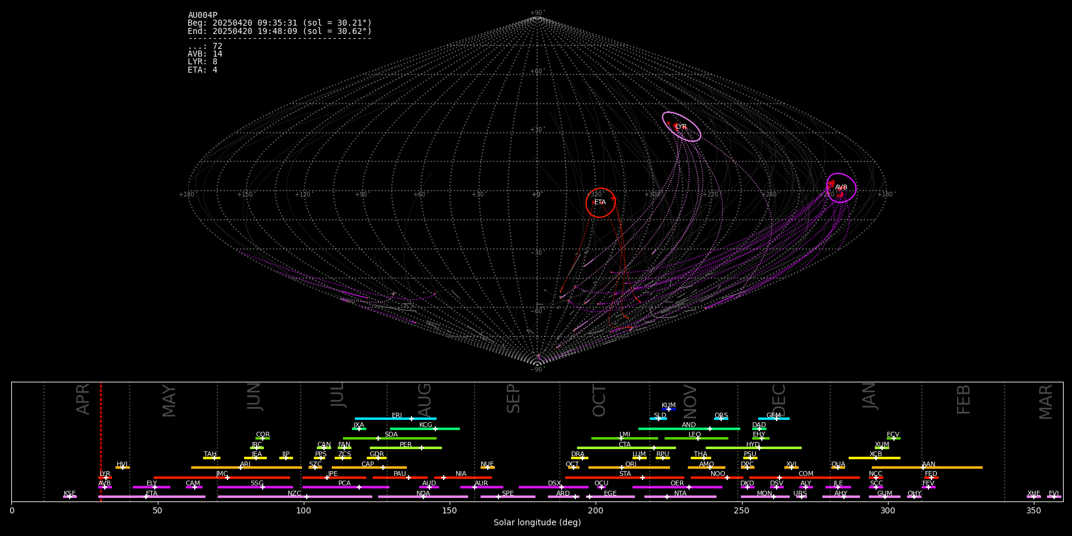Viewport: 1072px width, 536px height.
Task: Click the SDA shower bar in timeline
Action: [x=389, y=438]
